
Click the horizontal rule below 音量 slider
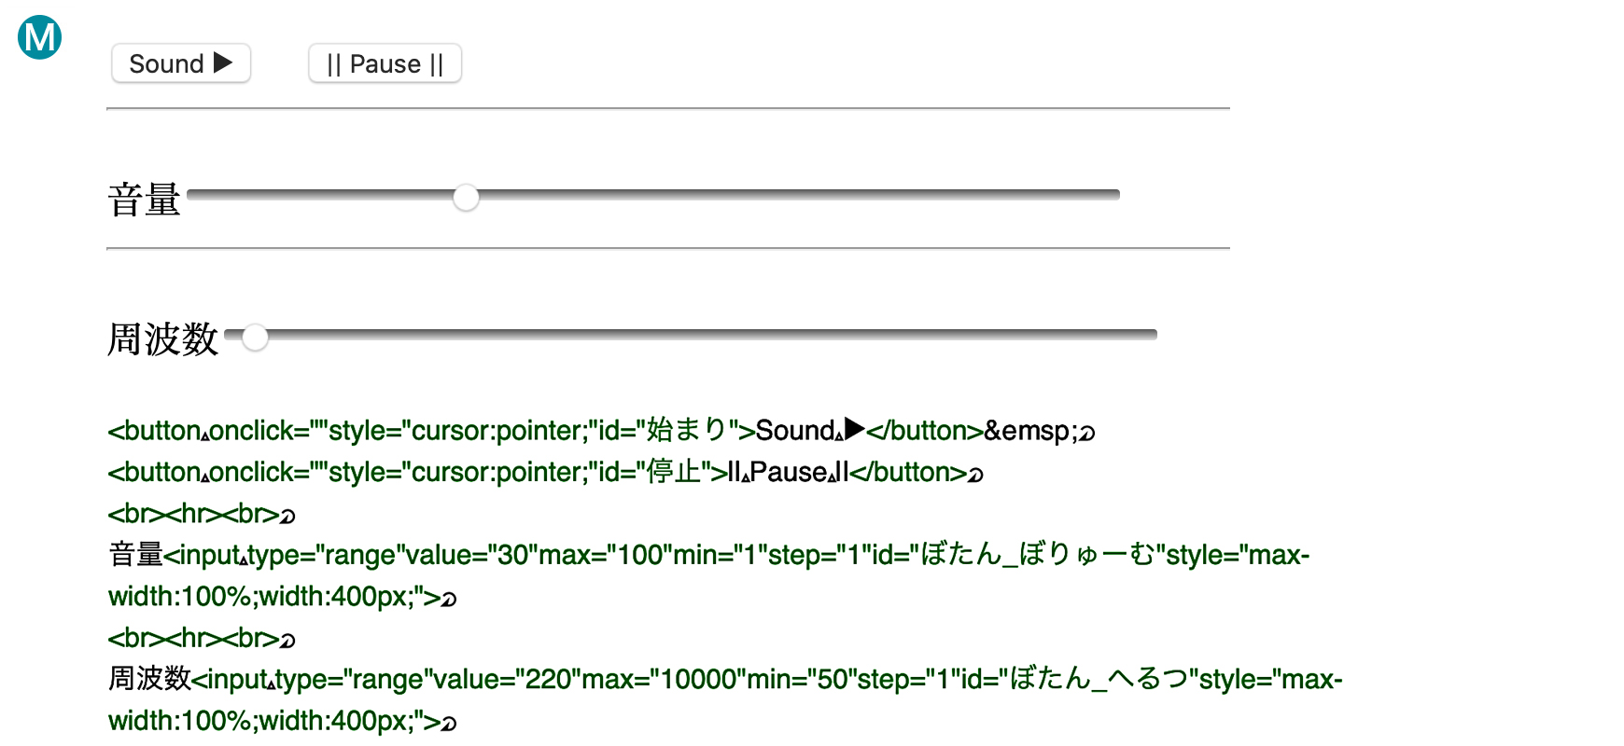[x=668, y=249]
